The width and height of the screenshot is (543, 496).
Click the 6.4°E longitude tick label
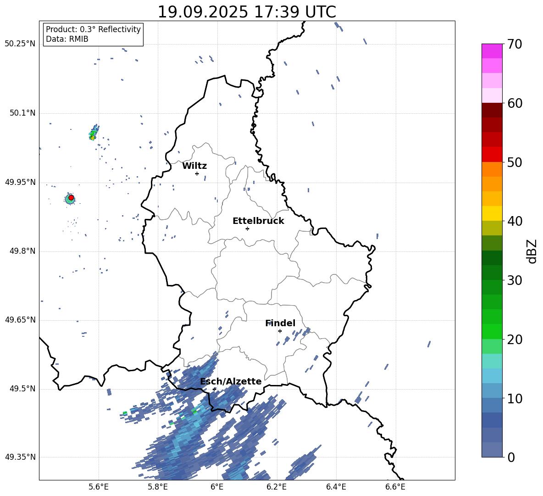pos(336,487)
